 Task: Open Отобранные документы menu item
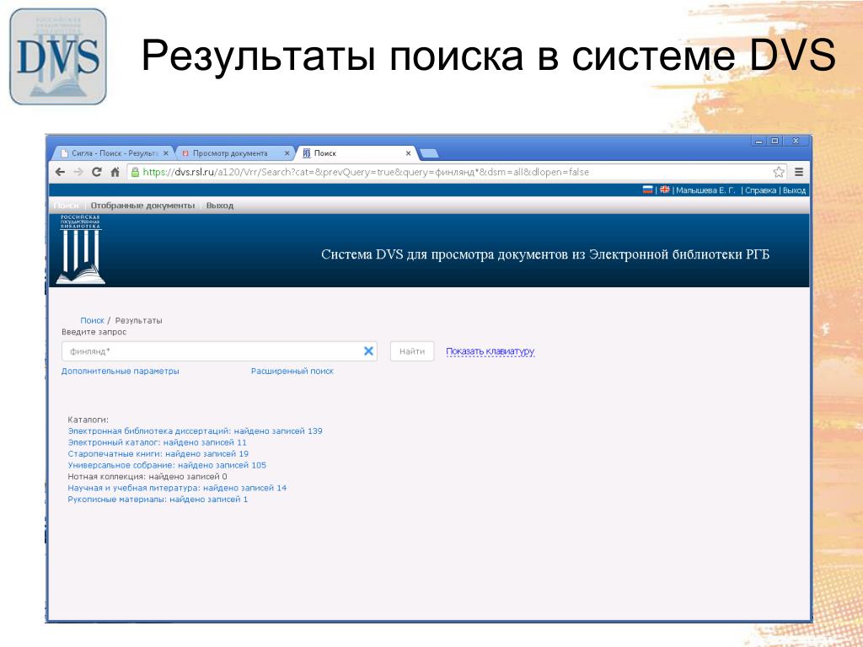[142, 206]
